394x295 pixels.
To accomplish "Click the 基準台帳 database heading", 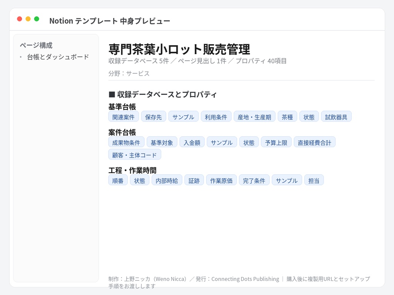I will tap(122, 107).
